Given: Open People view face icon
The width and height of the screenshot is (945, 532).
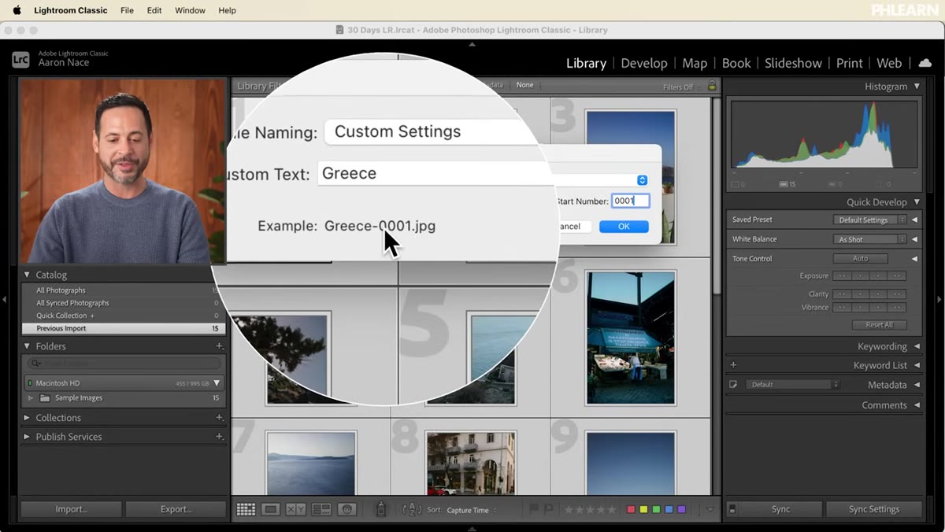Looking at the screenshot, I should (346, 509).
